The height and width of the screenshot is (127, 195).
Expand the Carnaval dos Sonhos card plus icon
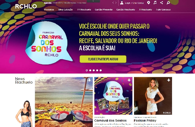pos(129,80)
